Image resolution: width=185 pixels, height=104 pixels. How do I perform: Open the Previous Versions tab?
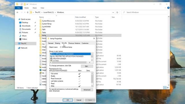point(74,43)
